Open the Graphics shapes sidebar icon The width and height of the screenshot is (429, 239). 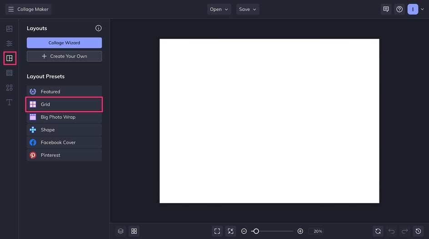(9, 88)
